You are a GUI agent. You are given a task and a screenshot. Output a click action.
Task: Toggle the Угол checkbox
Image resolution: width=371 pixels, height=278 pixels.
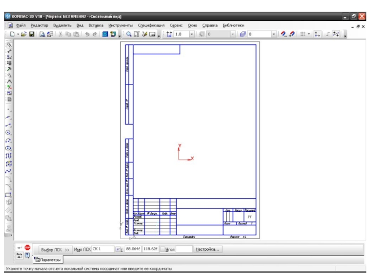[163, 249]
